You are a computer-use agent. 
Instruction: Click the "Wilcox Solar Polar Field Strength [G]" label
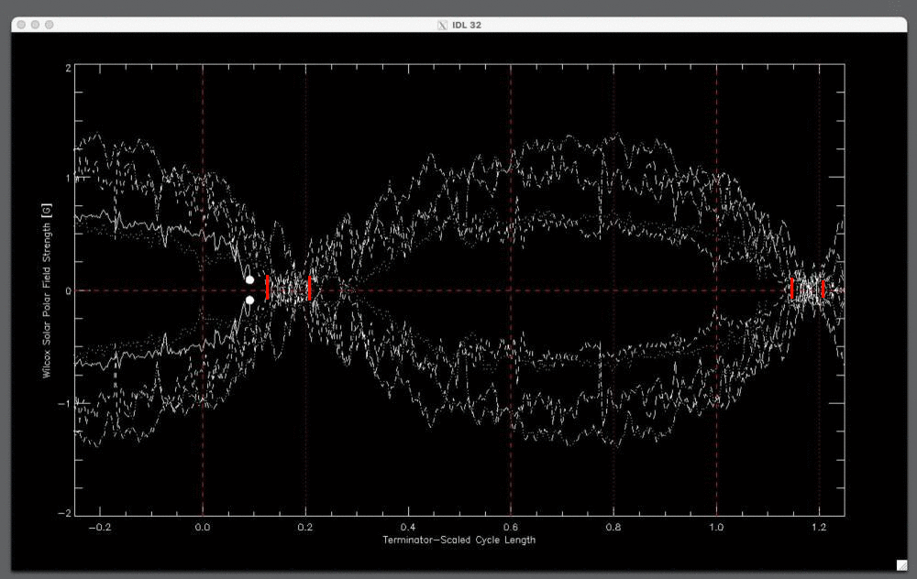click(47, 290)
